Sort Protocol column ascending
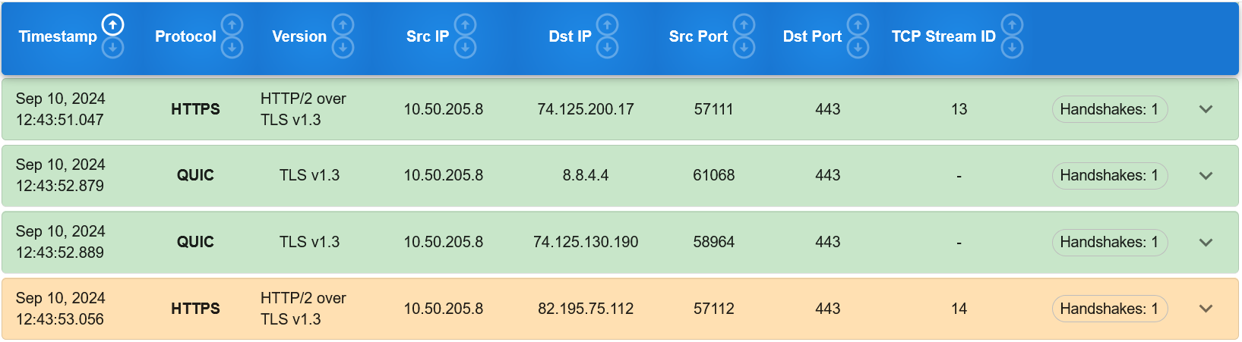This screenshot has height=342, width=1242. [232, 26]
